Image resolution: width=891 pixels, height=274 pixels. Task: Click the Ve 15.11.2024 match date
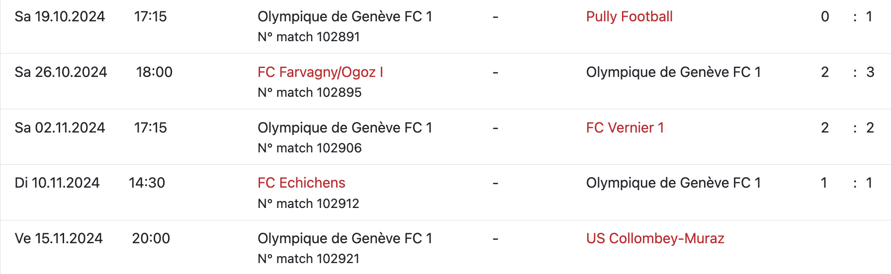pyautogui.click(x=59, y=239)
